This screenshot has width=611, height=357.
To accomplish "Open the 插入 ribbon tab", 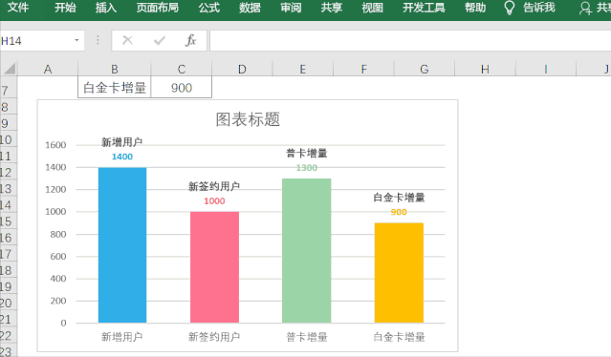I will [x=106, y=8].
